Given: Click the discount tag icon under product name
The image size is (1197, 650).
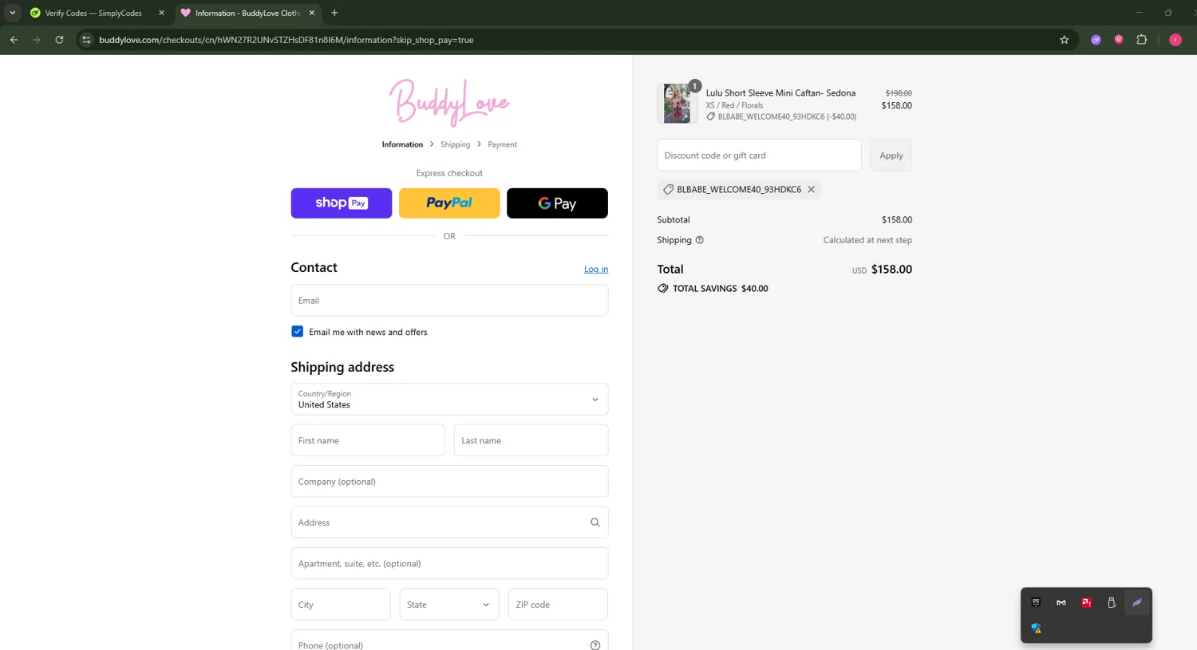Looking at the screenshot, I should [x=710, y=116].
